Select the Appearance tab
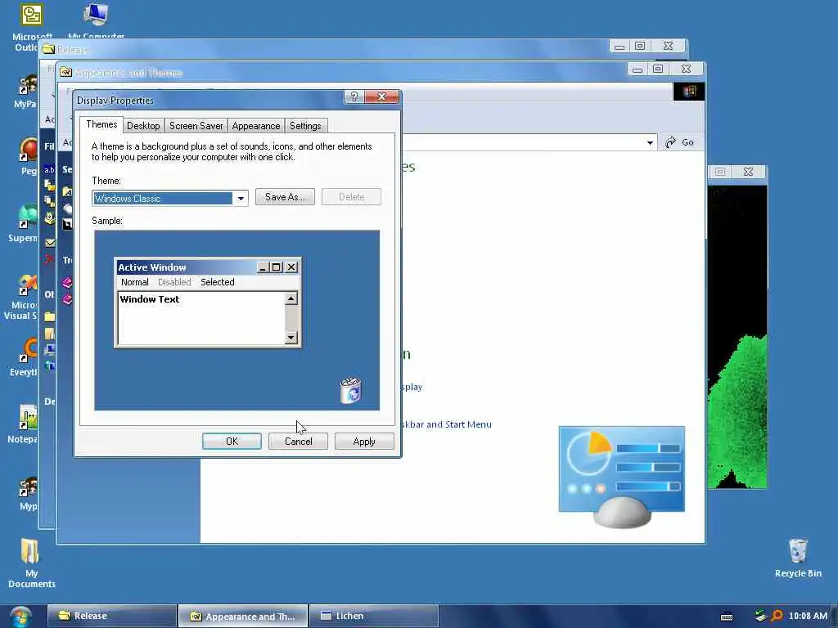Viewport: 838px width, 628px height. (255, 126)
